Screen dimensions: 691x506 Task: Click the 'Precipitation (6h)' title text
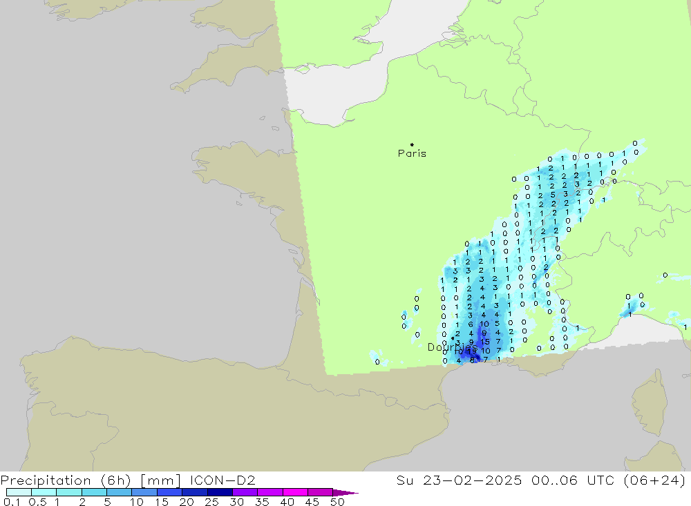[x=66, y=480]
